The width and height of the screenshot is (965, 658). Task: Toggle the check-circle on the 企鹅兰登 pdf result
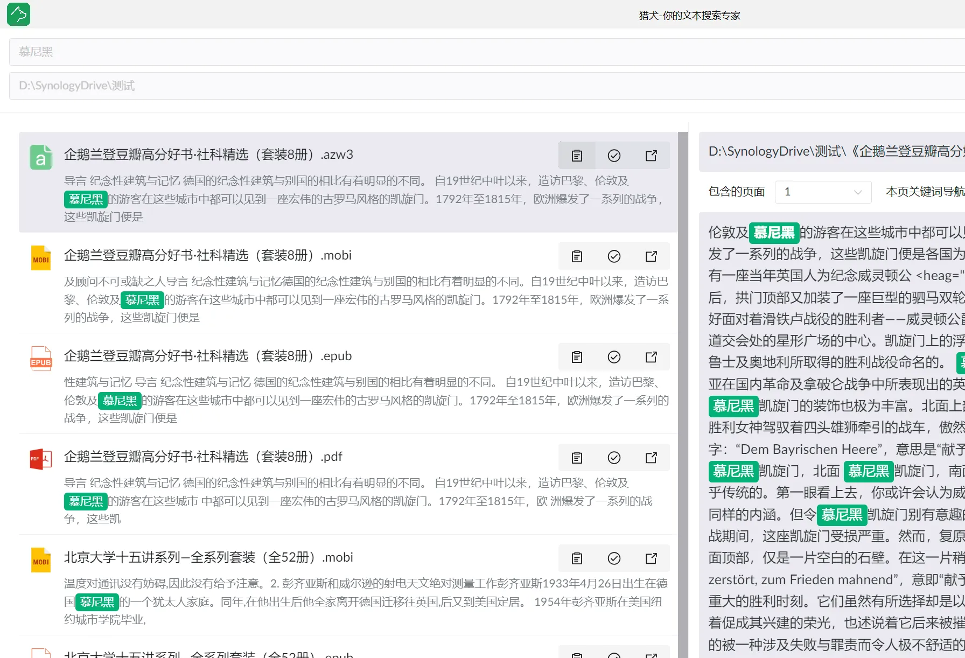pos(614,458)
